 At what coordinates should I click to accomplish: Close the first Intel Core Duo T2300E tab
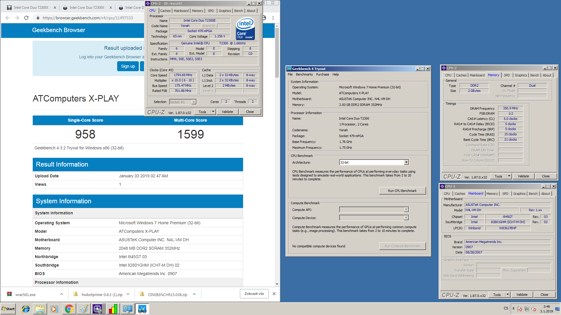[55, 8]
